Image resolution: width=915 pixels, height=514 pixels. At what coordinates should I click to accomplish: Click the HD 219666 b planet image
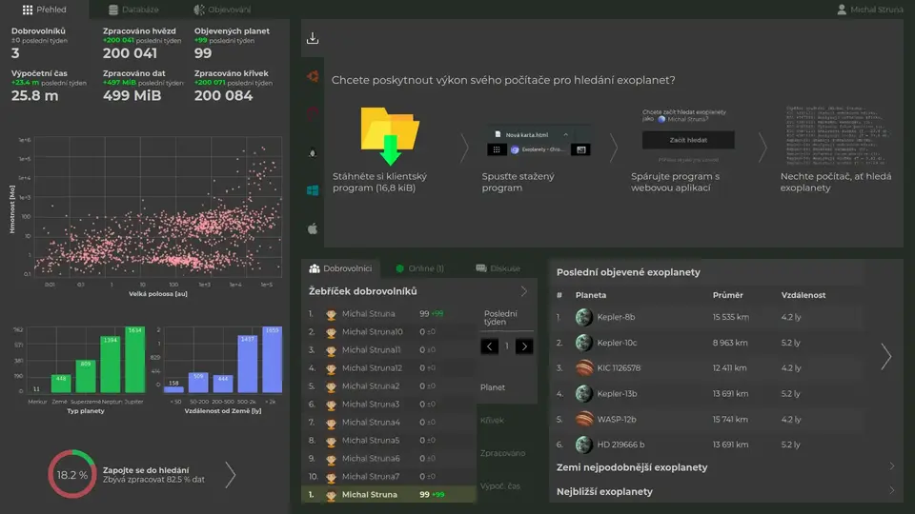pos(583,445)
